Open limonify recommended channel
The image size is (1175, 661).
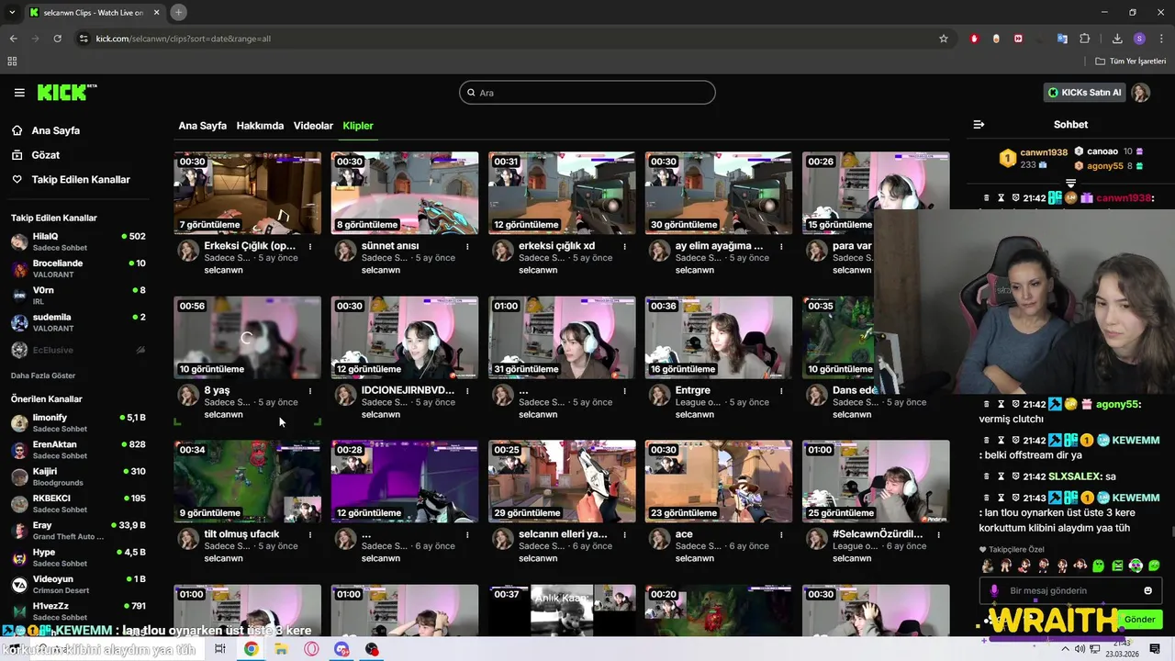[78, 423]
